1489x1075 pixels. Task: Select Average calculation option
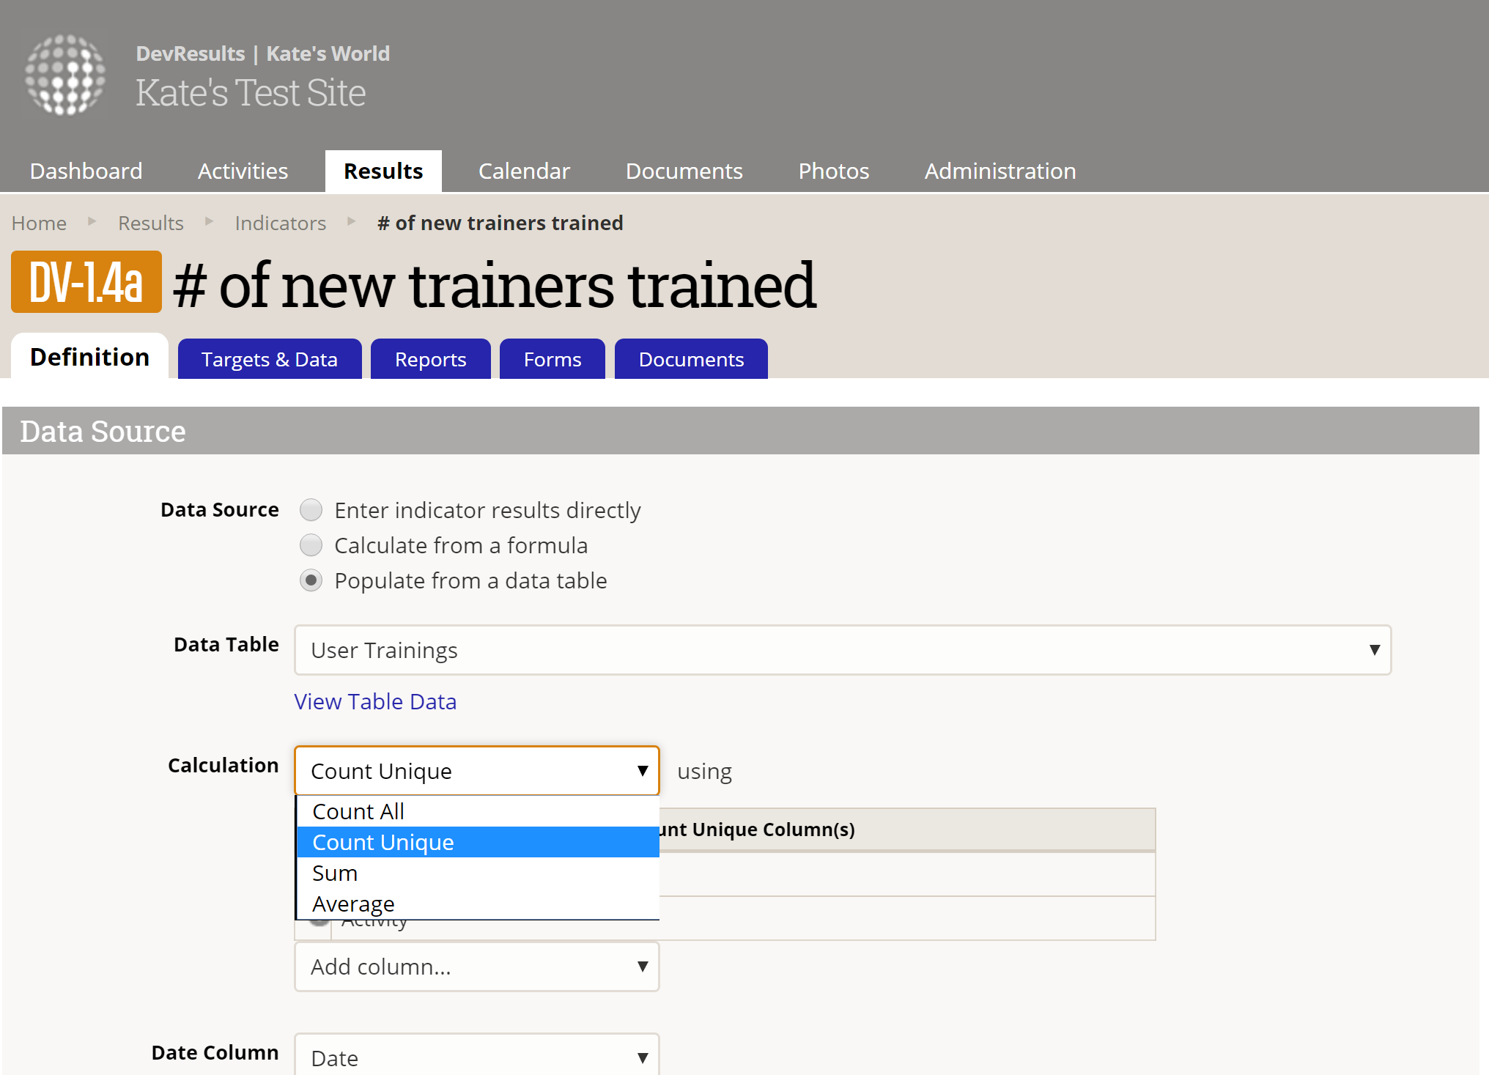[353, 904]
